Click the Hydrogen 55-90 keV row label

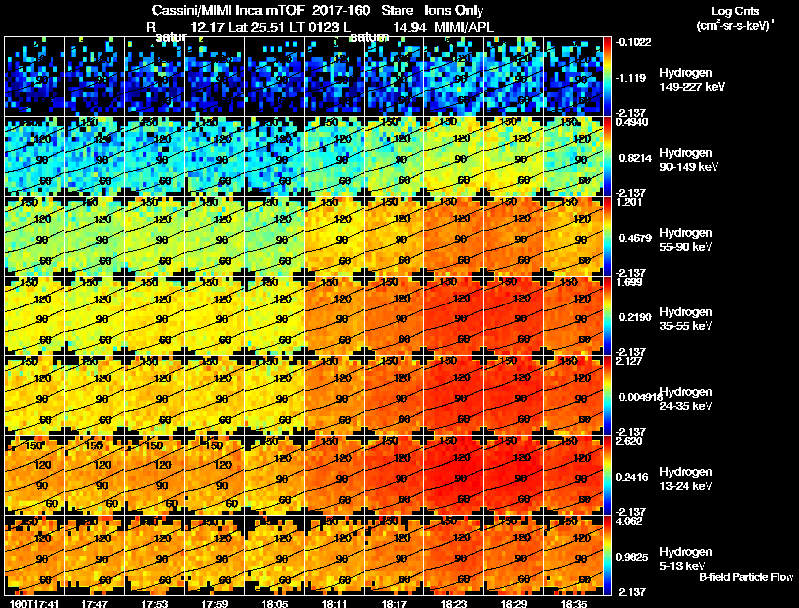pos(686,240)
